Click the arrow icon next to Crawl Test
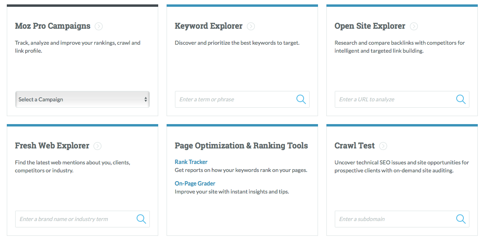 point(383,146)
